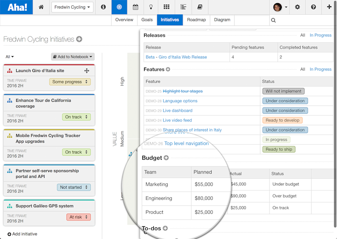Viewport: 337px width, 239px height.
Task: Click move handle on Launch Giro d'Italia card
Action: 87,71
